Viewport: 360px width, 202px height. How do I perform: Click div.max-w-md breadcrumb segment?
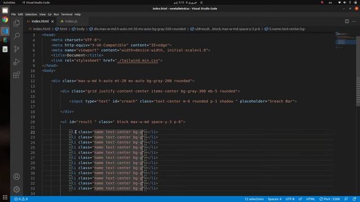pyautogui.click(x=137, y=29)
